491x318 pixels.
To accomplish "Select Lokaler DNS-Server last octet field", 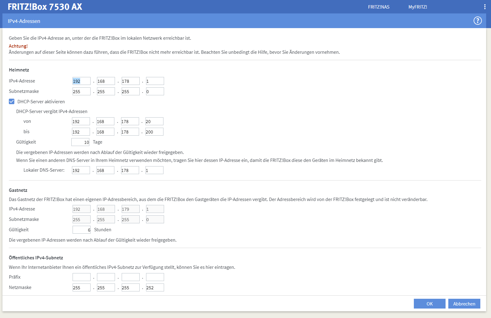I will (154, 170).
